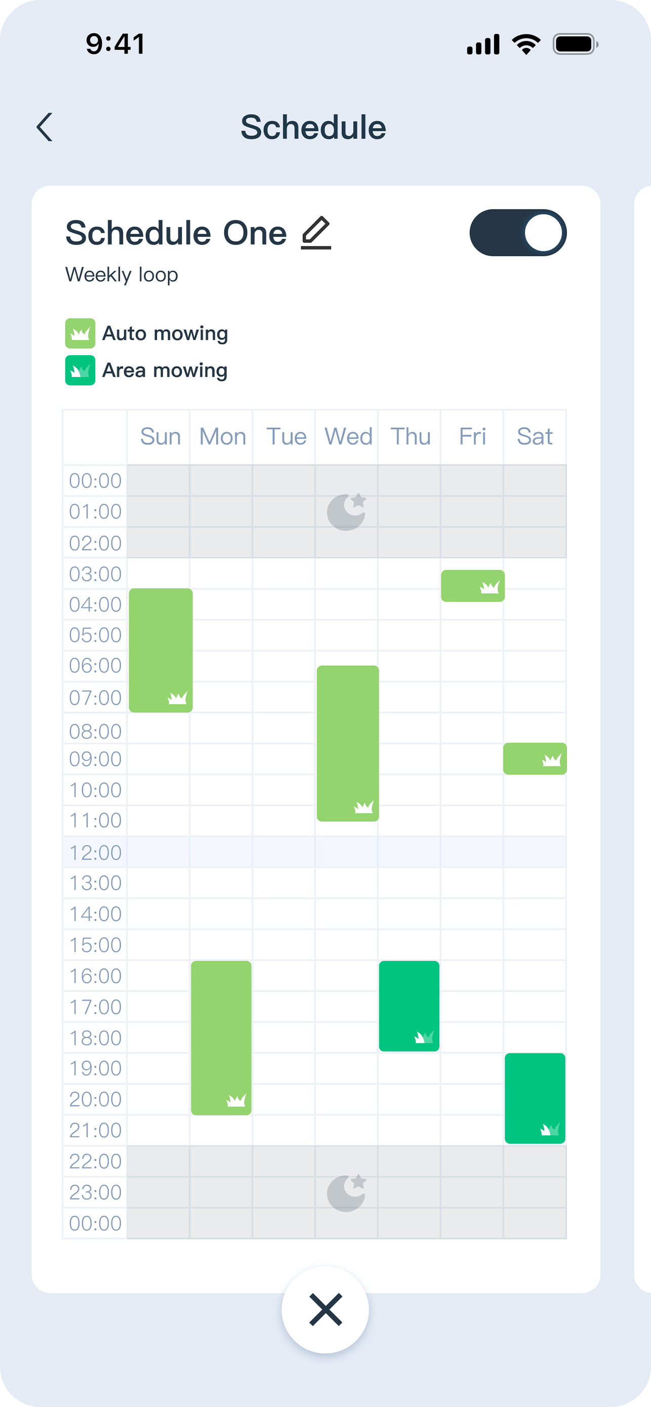Tap the Auto mowing legend icon
Screen dimensions: 651x1407
click(x=80, y=333)
